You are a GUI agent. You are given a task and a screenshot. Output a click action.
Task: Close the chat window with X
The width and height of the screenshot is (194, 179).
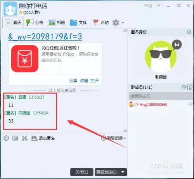click(x=188, y=5)
